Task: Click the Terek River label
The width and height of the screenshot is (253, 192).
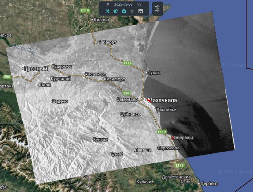Action: click(25, 50)
